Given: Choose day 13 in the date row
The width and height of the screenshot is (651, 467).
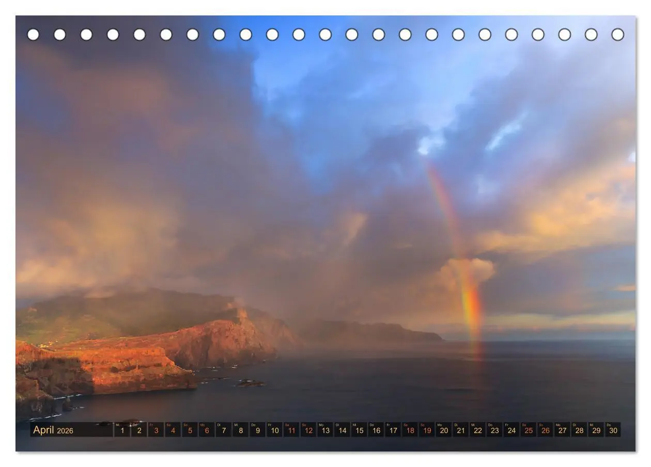Looking at the screenshot, I should point(325,429).
